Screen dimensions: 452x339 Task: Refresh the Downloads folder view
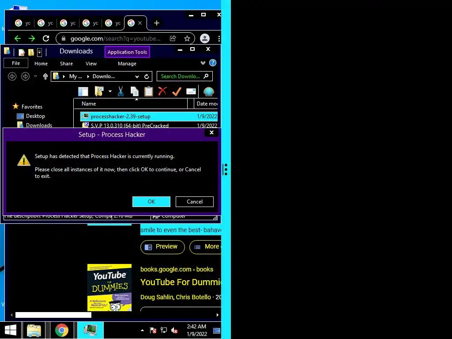147,76
